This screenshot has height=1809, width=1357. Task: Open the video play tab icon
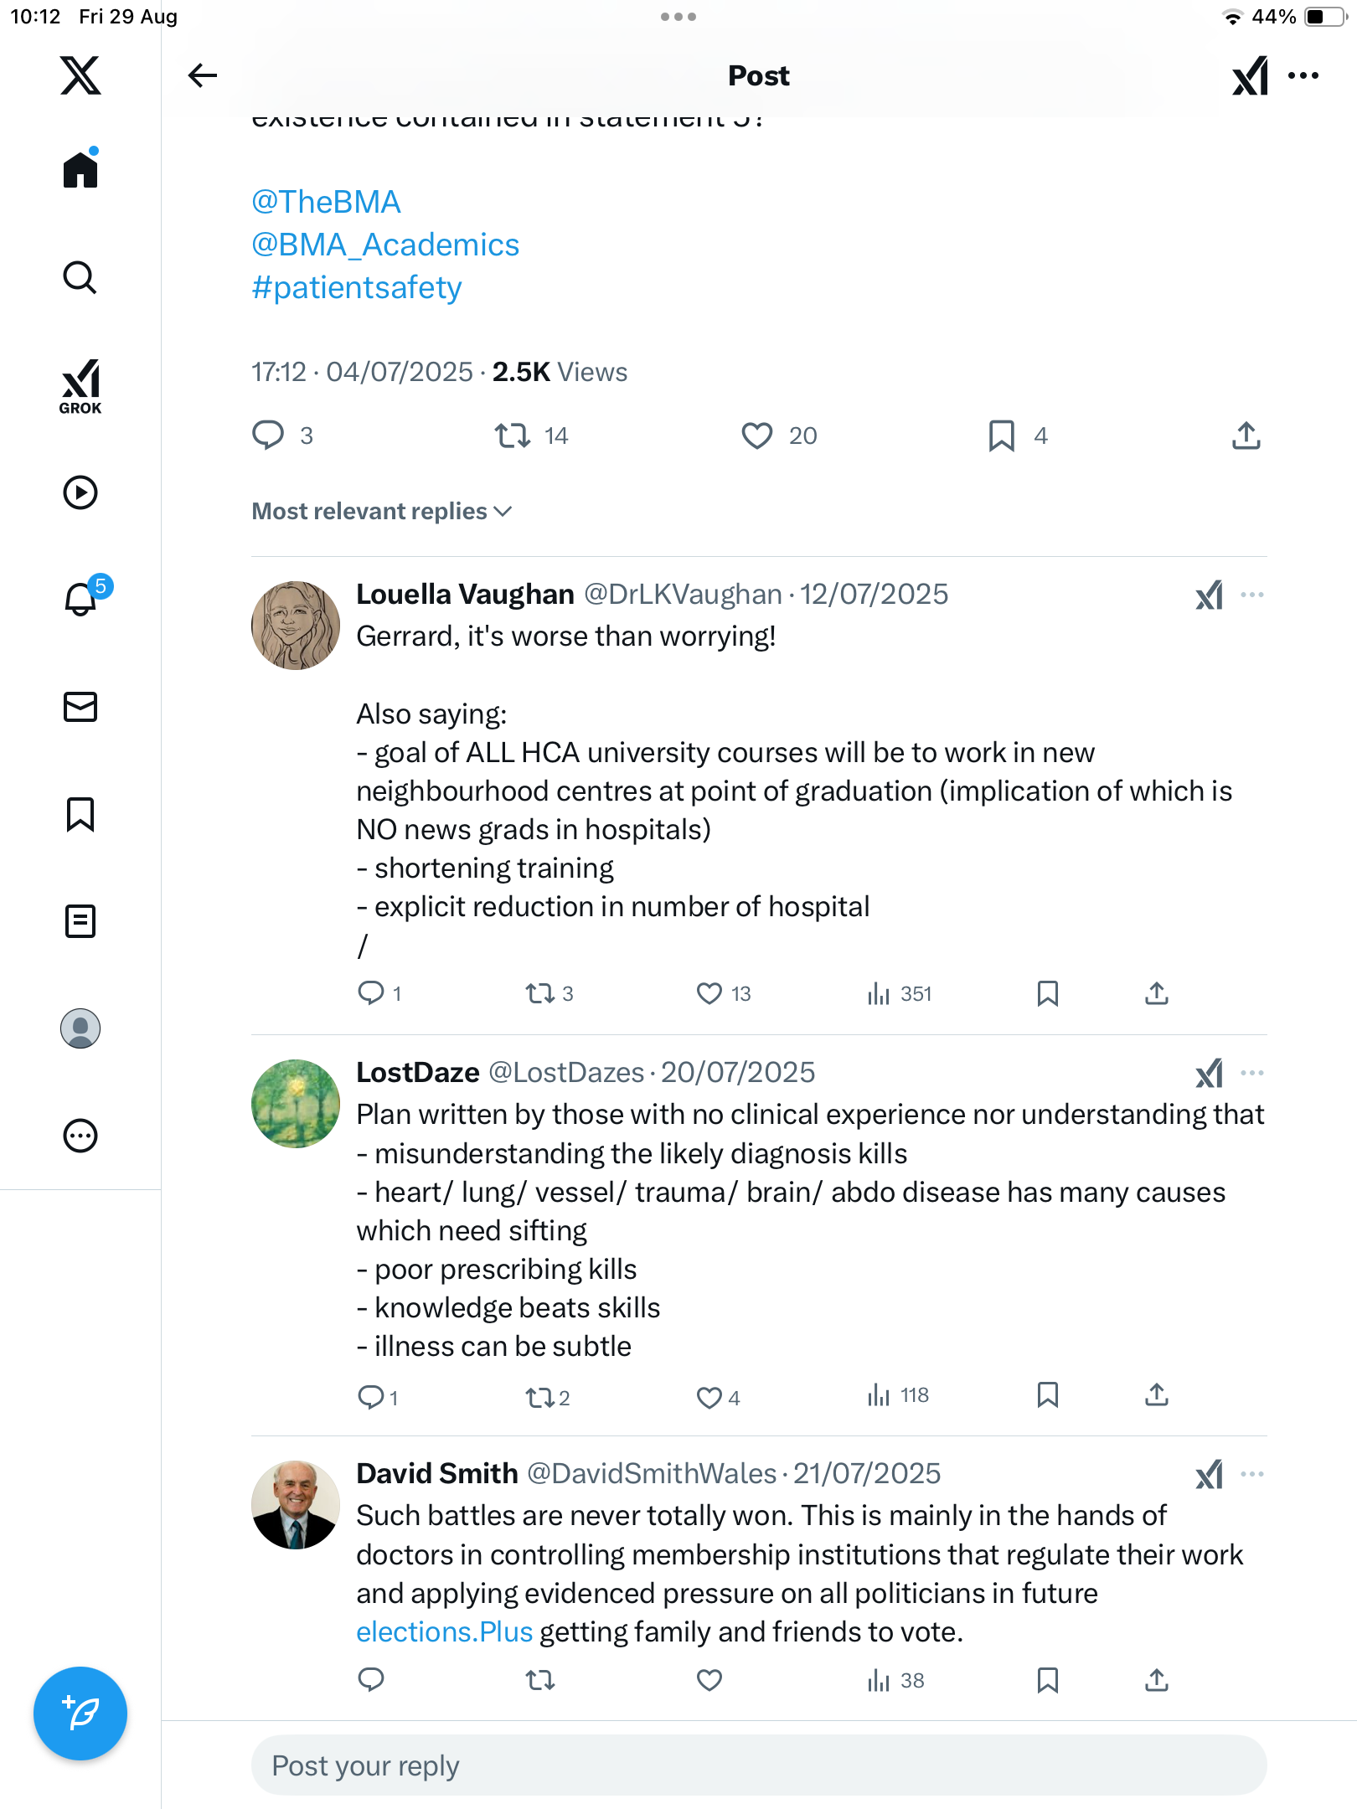80,492
